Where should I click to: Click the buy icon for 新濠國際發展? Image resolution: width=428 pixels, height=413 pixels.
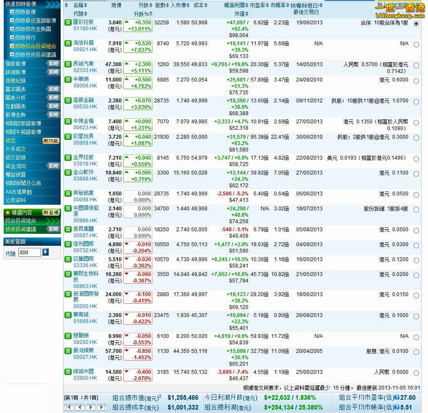[x=68, y=294]
